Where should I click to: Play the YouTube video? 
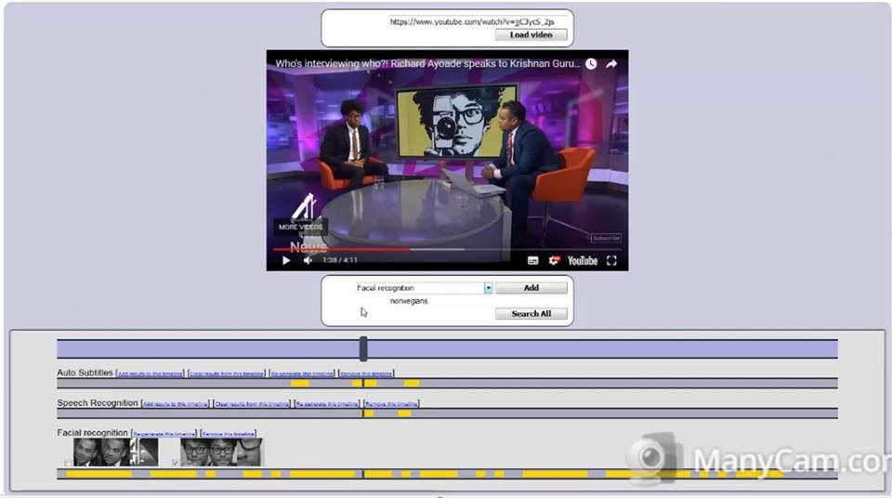[286, 261]
